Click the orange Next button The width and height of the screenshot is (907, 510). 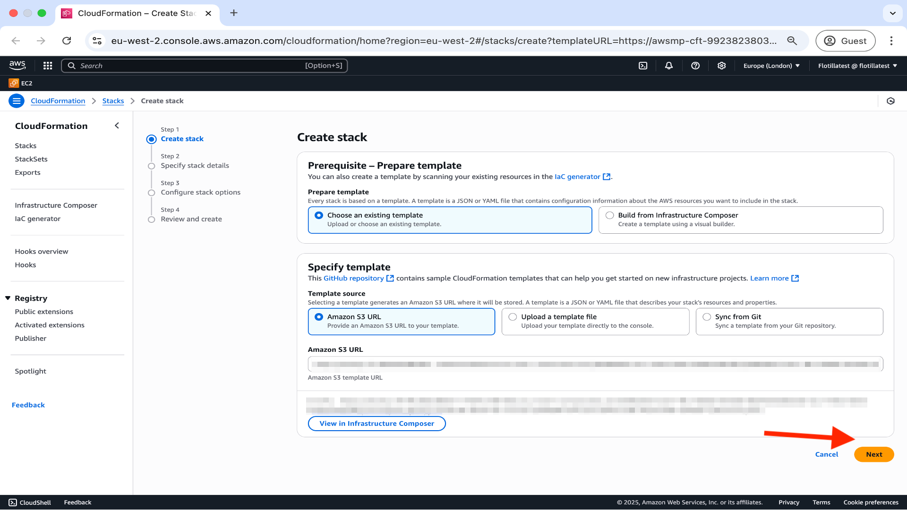pos(873,454)
